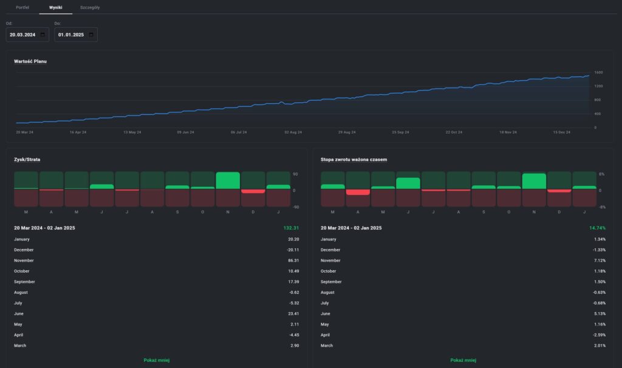
Task: Select the June row showing 5.13%
Action: coord(463,314)
